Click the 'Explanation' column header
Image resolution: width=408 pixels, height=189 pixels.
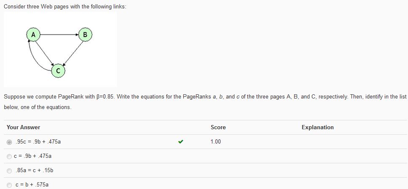317,128
